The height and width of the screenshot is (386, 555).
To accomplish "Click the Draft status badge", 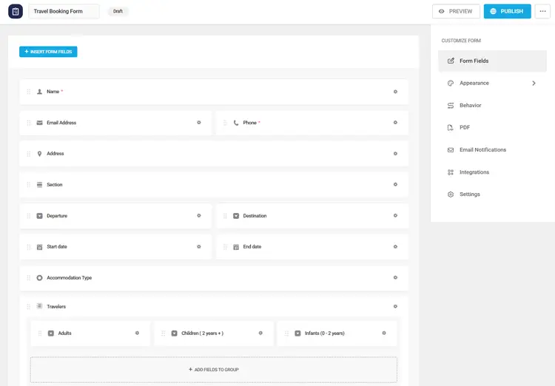I will pos(118,11).
